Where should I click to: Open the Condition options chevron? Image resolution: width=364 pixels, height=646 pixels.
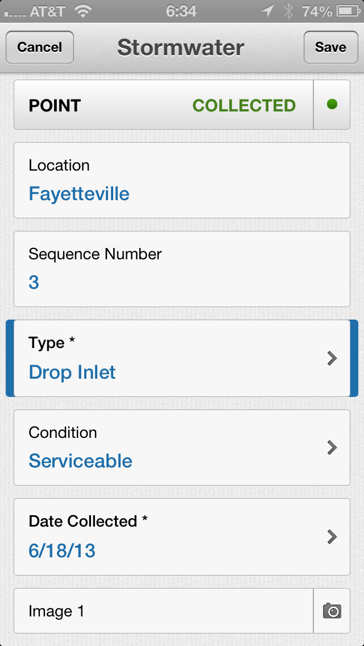[332, 448]
